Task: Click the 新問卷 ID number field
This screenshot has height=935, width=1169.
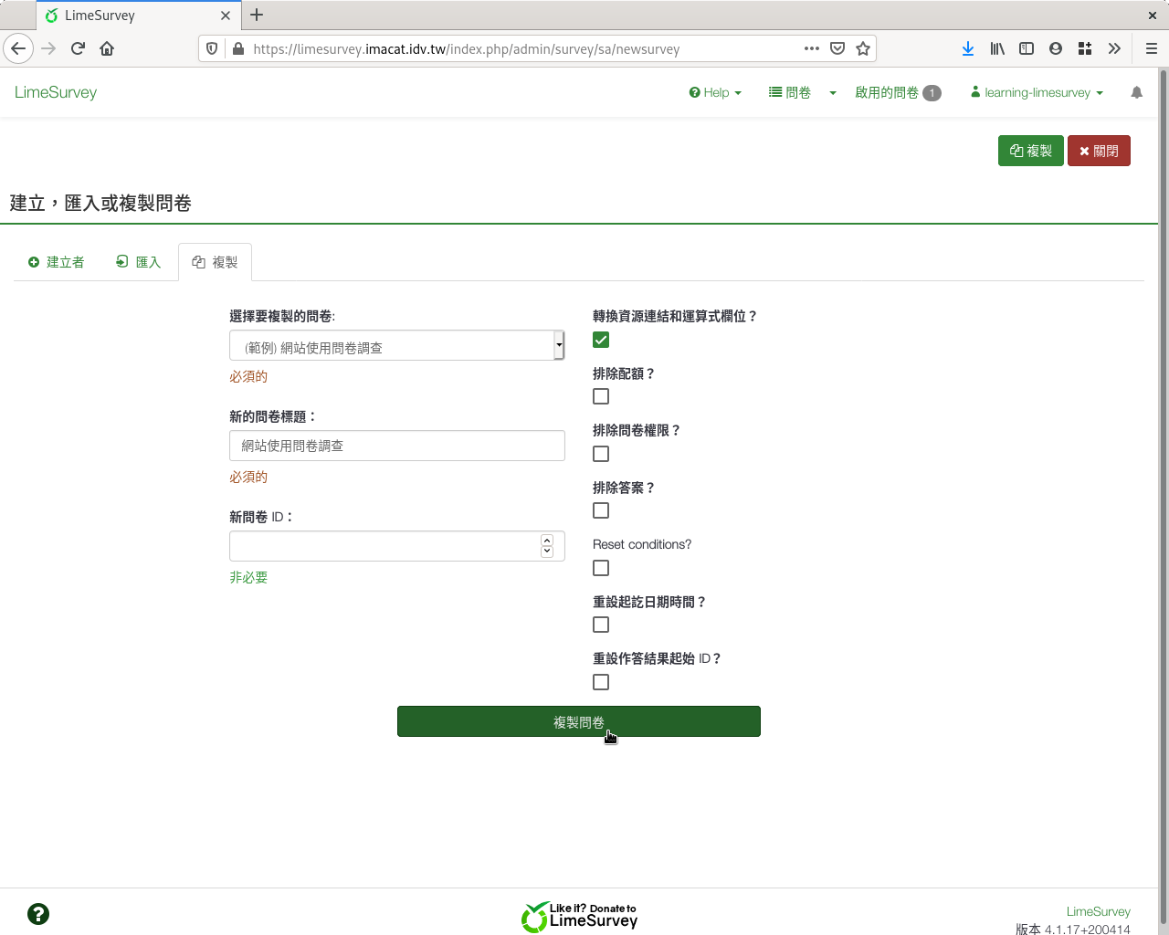Action: point(397,546)
